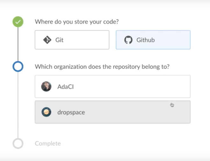The width and height of the screenshot is (210, 161).
Task: Click the dark connector line below checkmark
Action: pos(18,44)
